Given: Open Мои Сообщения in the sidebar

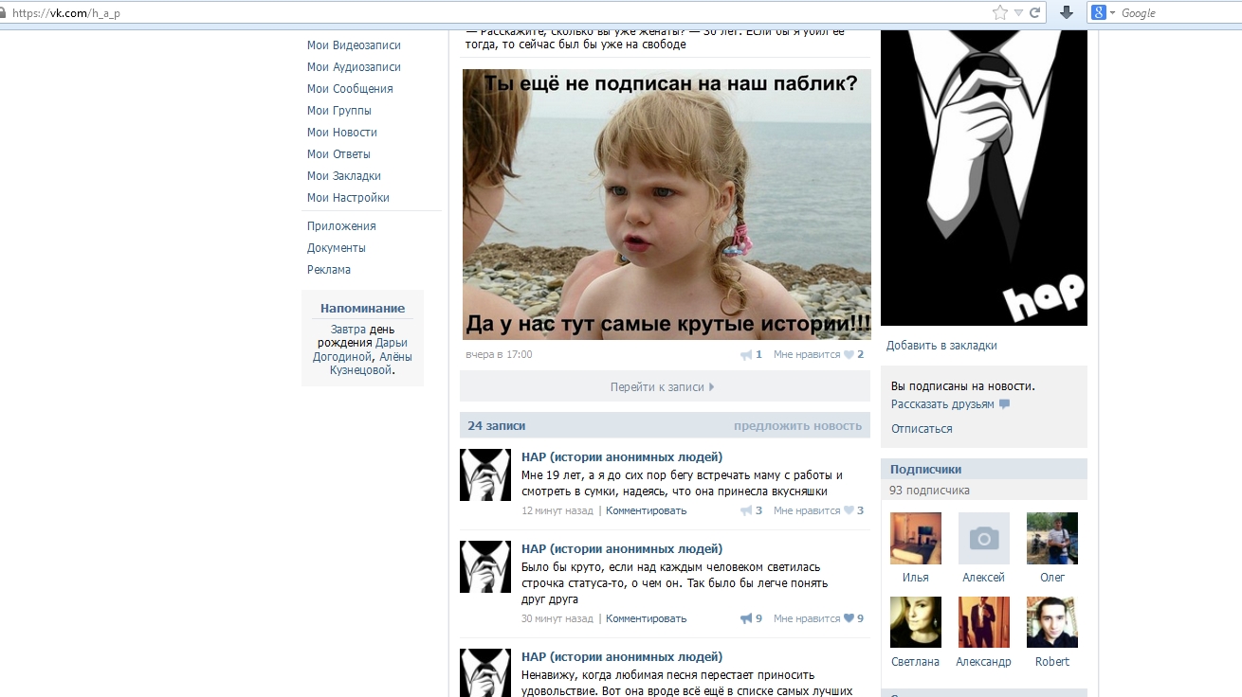Looking at the screenshot, I should 350,89.
